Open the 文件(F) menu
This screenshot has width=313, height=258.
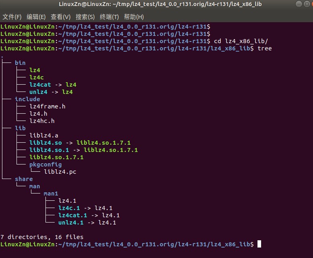(x=12, y=17)
